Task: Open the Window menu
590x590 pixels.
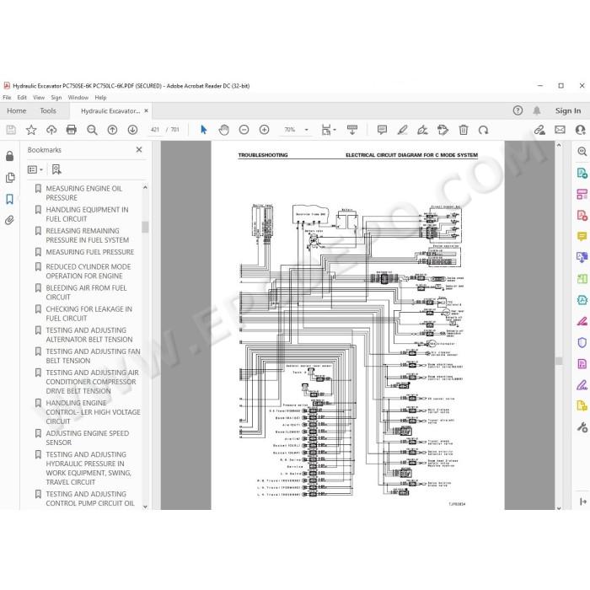Action: click(78, 98)
